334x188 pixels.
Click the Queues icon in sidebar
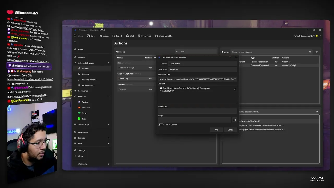coord(80,74)
